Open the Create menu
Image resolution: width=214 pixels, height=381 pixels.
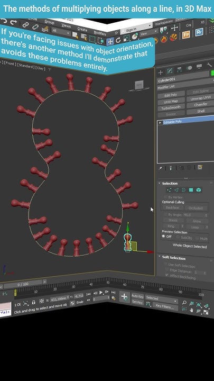[82, 30]
